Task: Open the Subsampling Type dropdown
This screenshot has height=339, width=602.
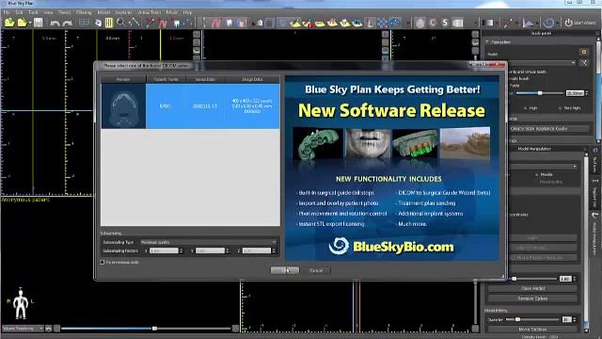Action: (x=208, y=242)
